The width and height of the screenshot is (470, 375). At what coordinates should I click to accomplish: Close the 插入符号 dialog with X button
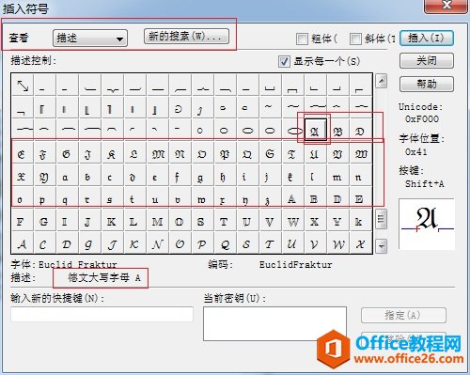(x=446, y=6)
